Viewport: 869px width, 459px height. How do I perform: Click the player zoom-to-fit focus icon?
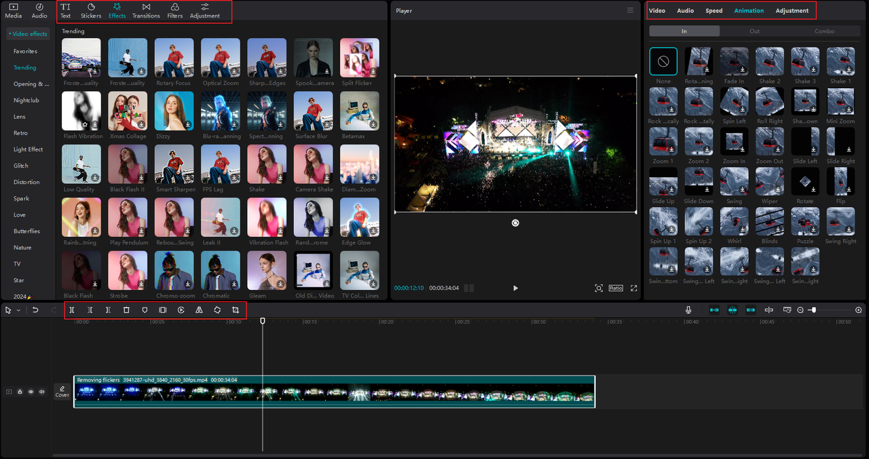pos(599,288)
